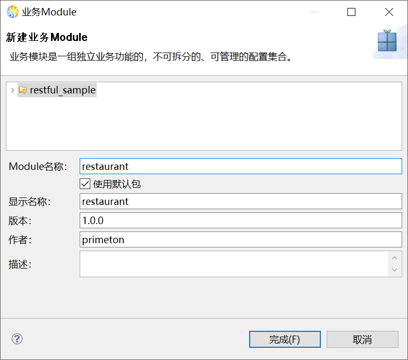Image resolution: width=408 pixels, height=360 pixels.
Task: Click the 业务Module app icon in title bar
Action: (12, 12)
